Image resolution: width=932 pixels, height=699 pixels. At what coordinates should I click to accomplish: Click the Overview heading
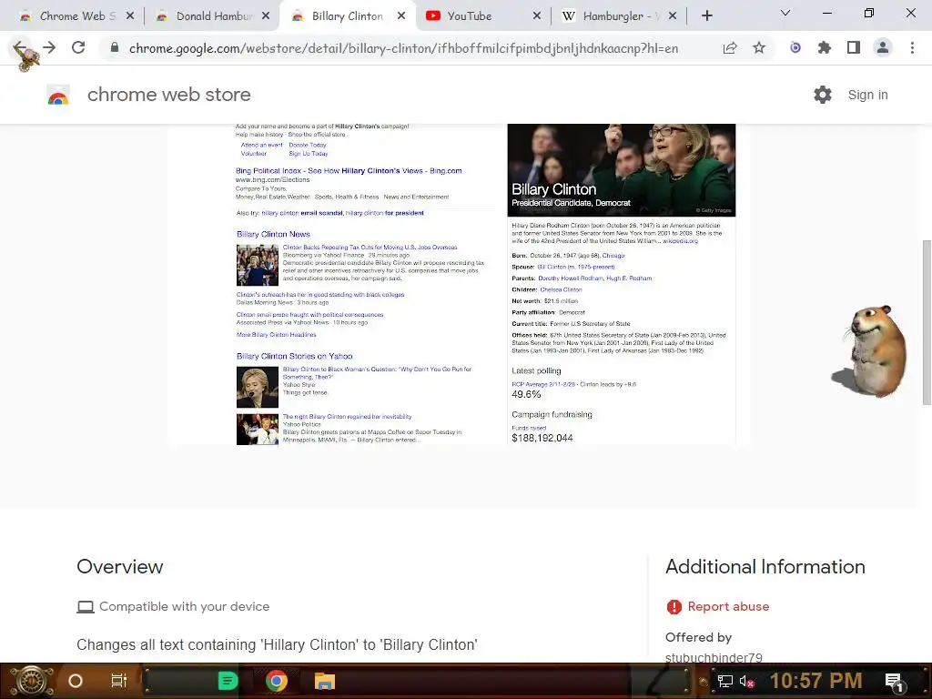point(119,566)
